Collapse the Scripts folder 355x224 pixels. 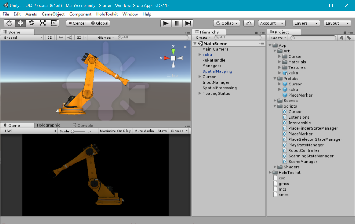[x=275, y=106]
